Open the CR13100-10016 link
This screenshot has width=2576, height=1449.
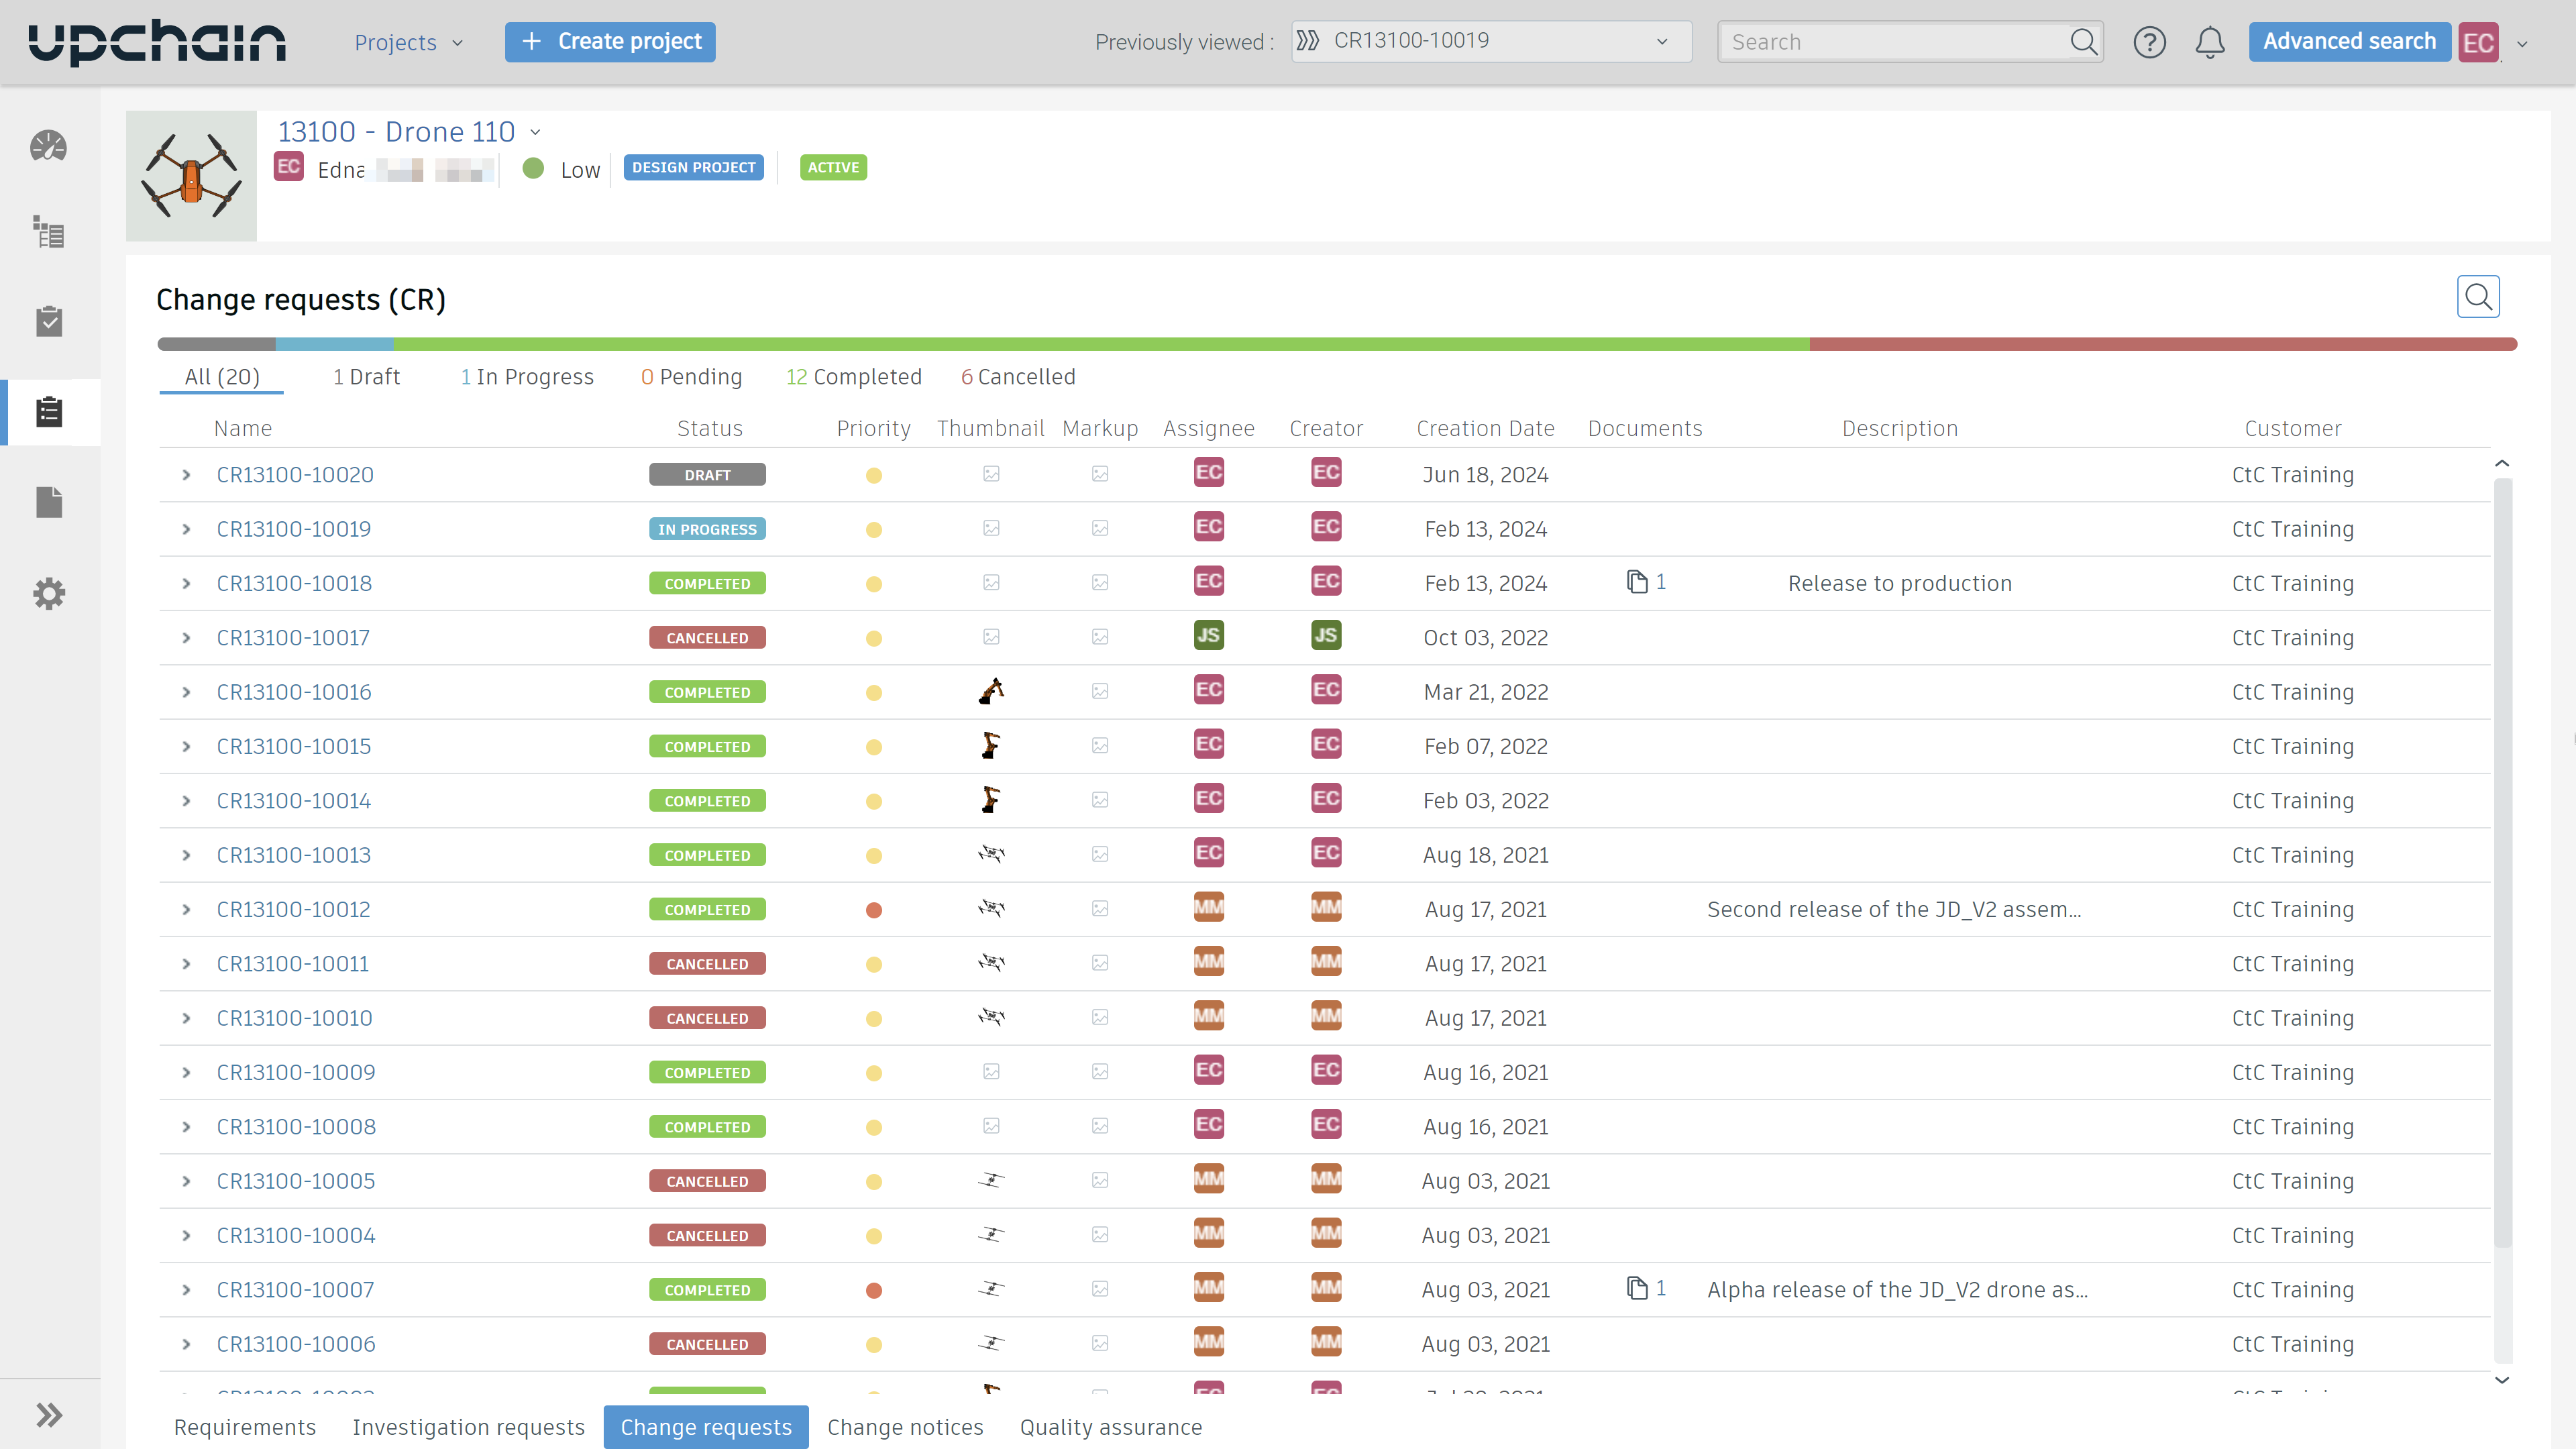click(293, 692)
